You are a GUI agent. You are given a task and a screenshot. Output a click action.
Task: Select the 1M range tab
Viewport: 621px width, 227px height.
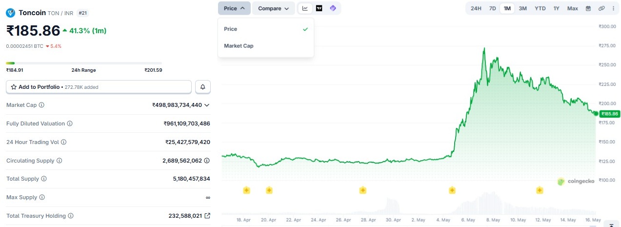507,8
